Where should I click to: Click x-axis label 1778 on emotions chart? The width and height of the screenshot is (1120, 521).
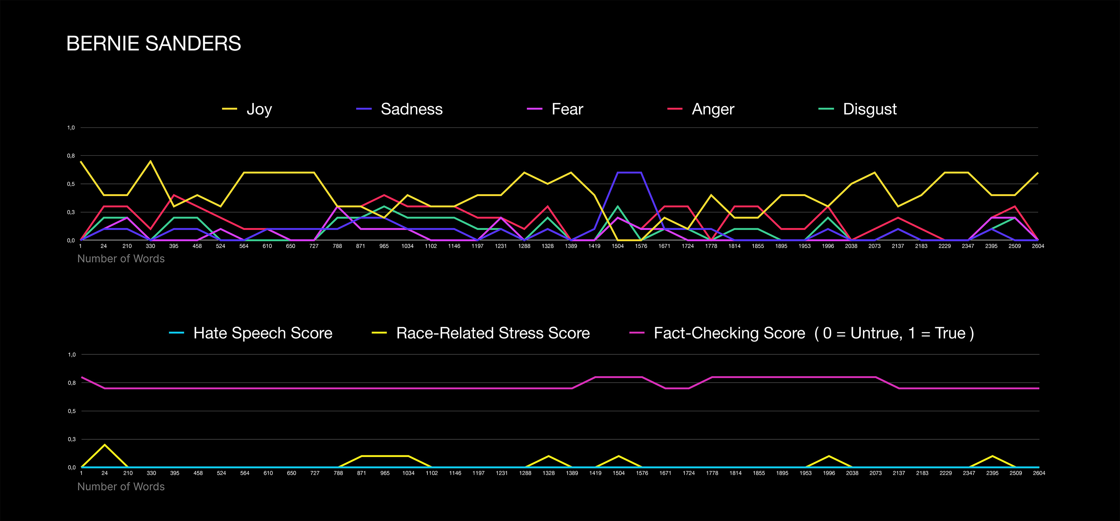[711, 246]
